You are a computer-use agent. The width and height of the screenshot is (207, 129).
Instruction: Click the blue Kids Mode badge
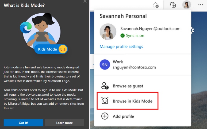[x=48, y=49]
